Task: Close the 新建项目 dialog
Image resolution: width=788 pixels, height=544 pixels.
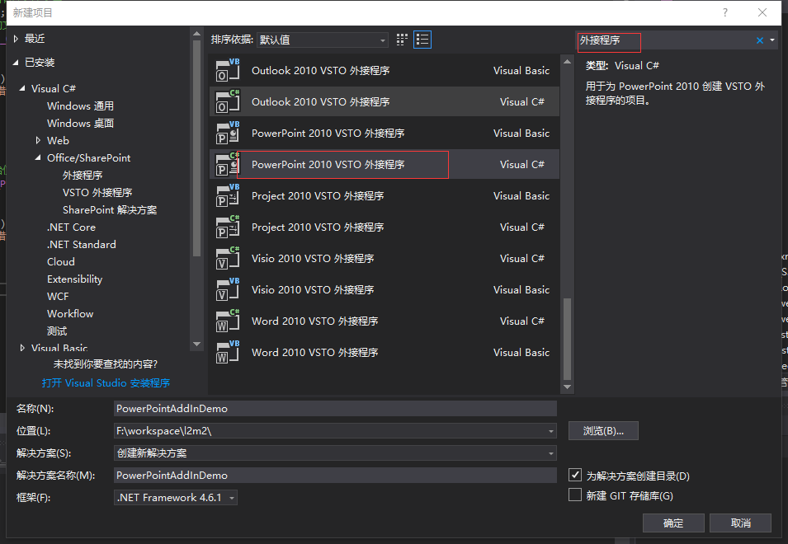Action: pyautogui.click(x=762, y=12)
